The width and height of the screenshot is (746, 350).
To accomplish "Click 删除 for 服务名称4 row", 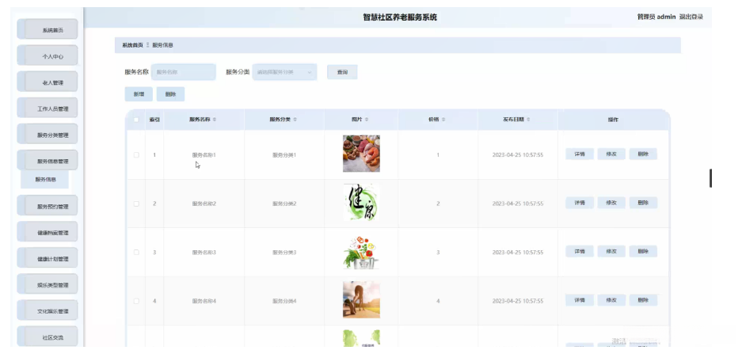I will [x=643, y=300].
